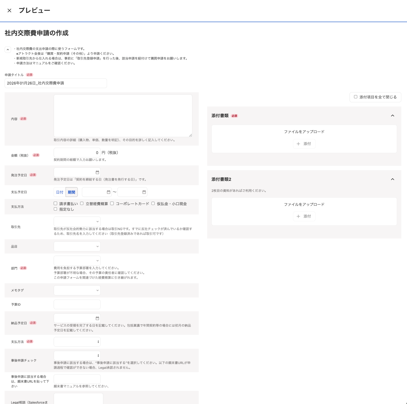
Task: Close the preview with the X icon
Action: (x=9, y=10)
